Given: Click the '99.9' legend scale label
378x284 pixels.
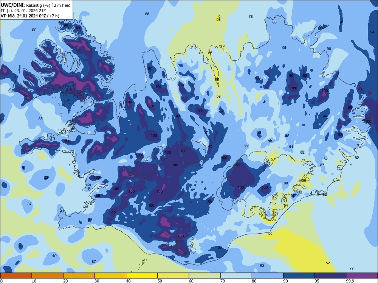Looking at the screenshot, I should pos(350,281).
